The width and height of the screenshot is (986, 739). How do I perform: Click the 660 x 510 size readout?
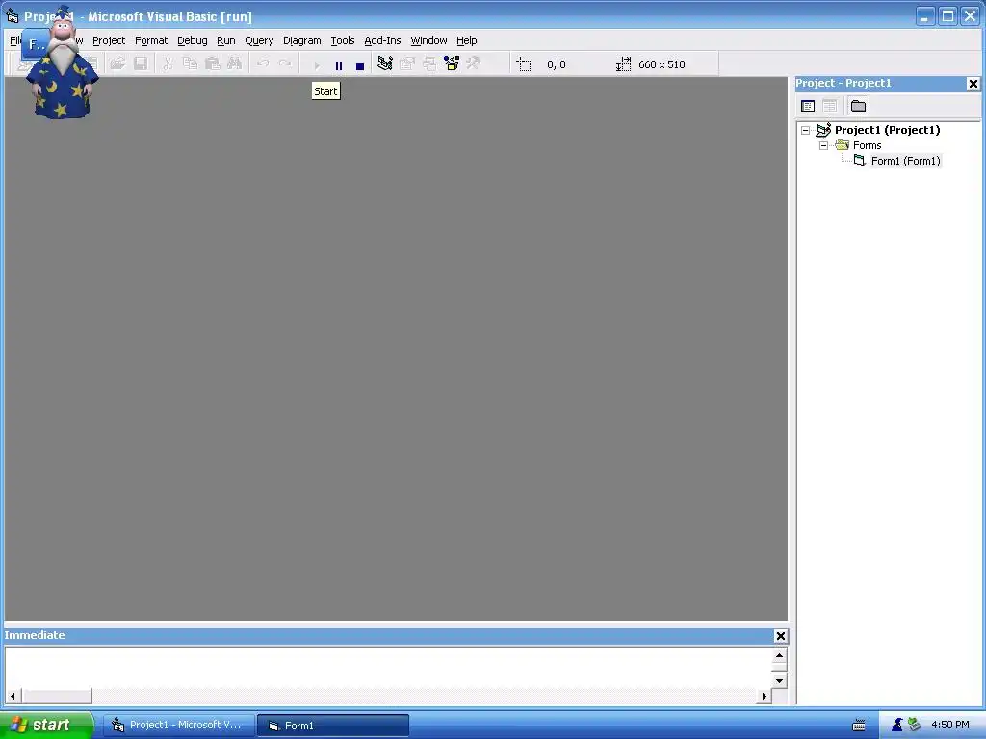(x=662, y=64)
